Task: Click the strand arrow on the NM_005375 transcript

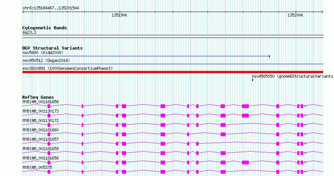Action: (305, 172)
